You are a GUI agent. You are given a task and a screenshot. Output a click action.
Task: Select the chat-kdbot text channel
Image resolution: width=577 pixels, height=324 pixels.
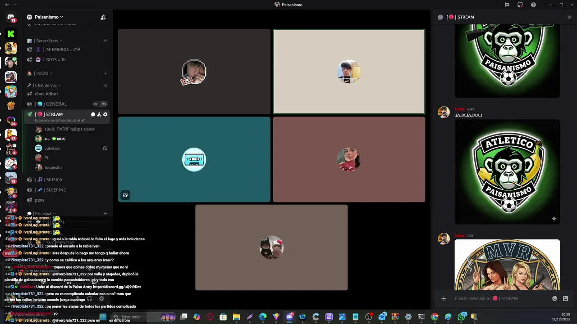(x=67, y=94)
